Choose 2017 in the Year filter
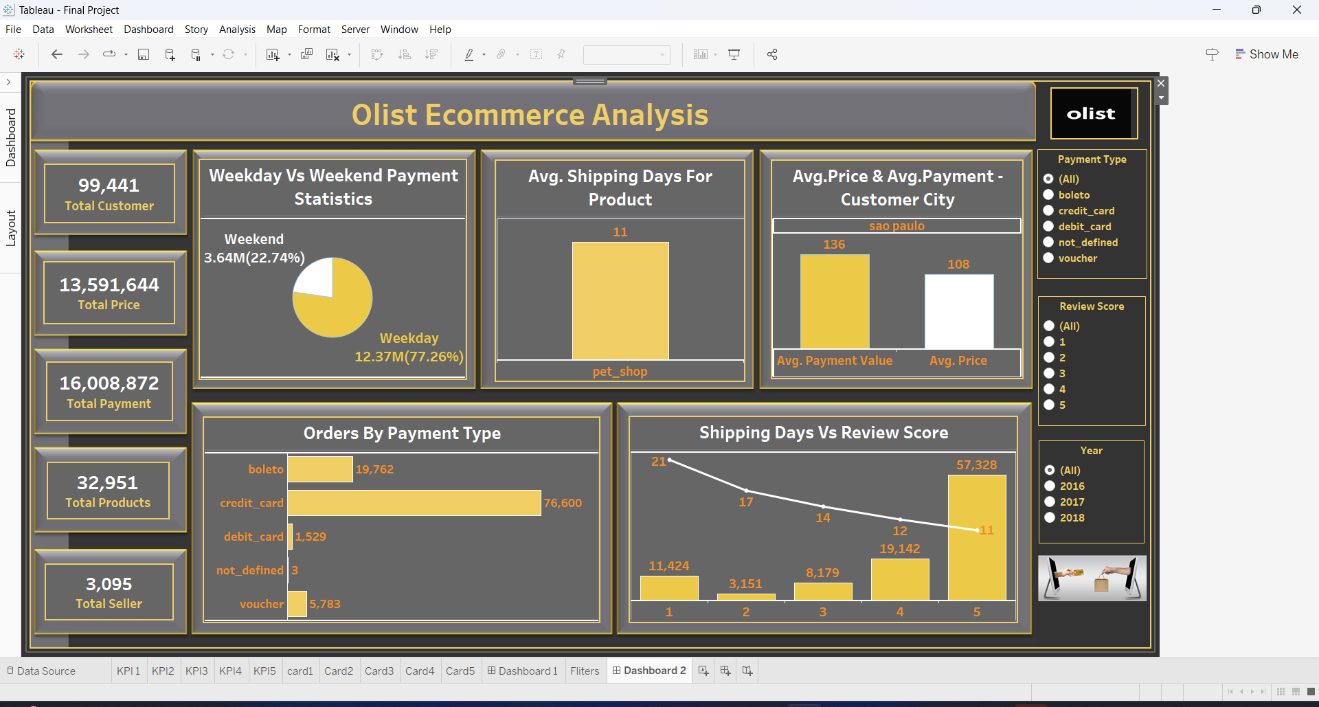 pyautogui.click(x=1050, y=502)
